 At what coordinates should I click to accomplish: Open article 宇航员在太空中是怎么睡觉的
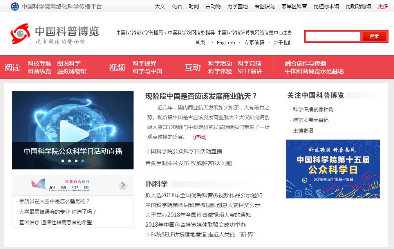tap(54, 201)
